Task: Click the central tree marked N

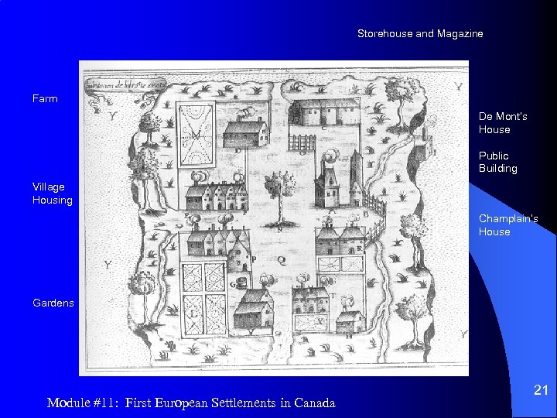Action: (x=280, y=200)
